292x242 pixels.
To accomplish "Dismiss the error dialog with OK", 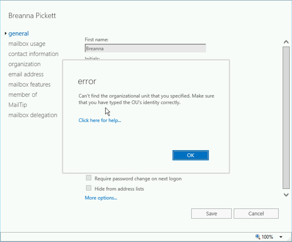I will pyautogui.click(x=190, y=155).
